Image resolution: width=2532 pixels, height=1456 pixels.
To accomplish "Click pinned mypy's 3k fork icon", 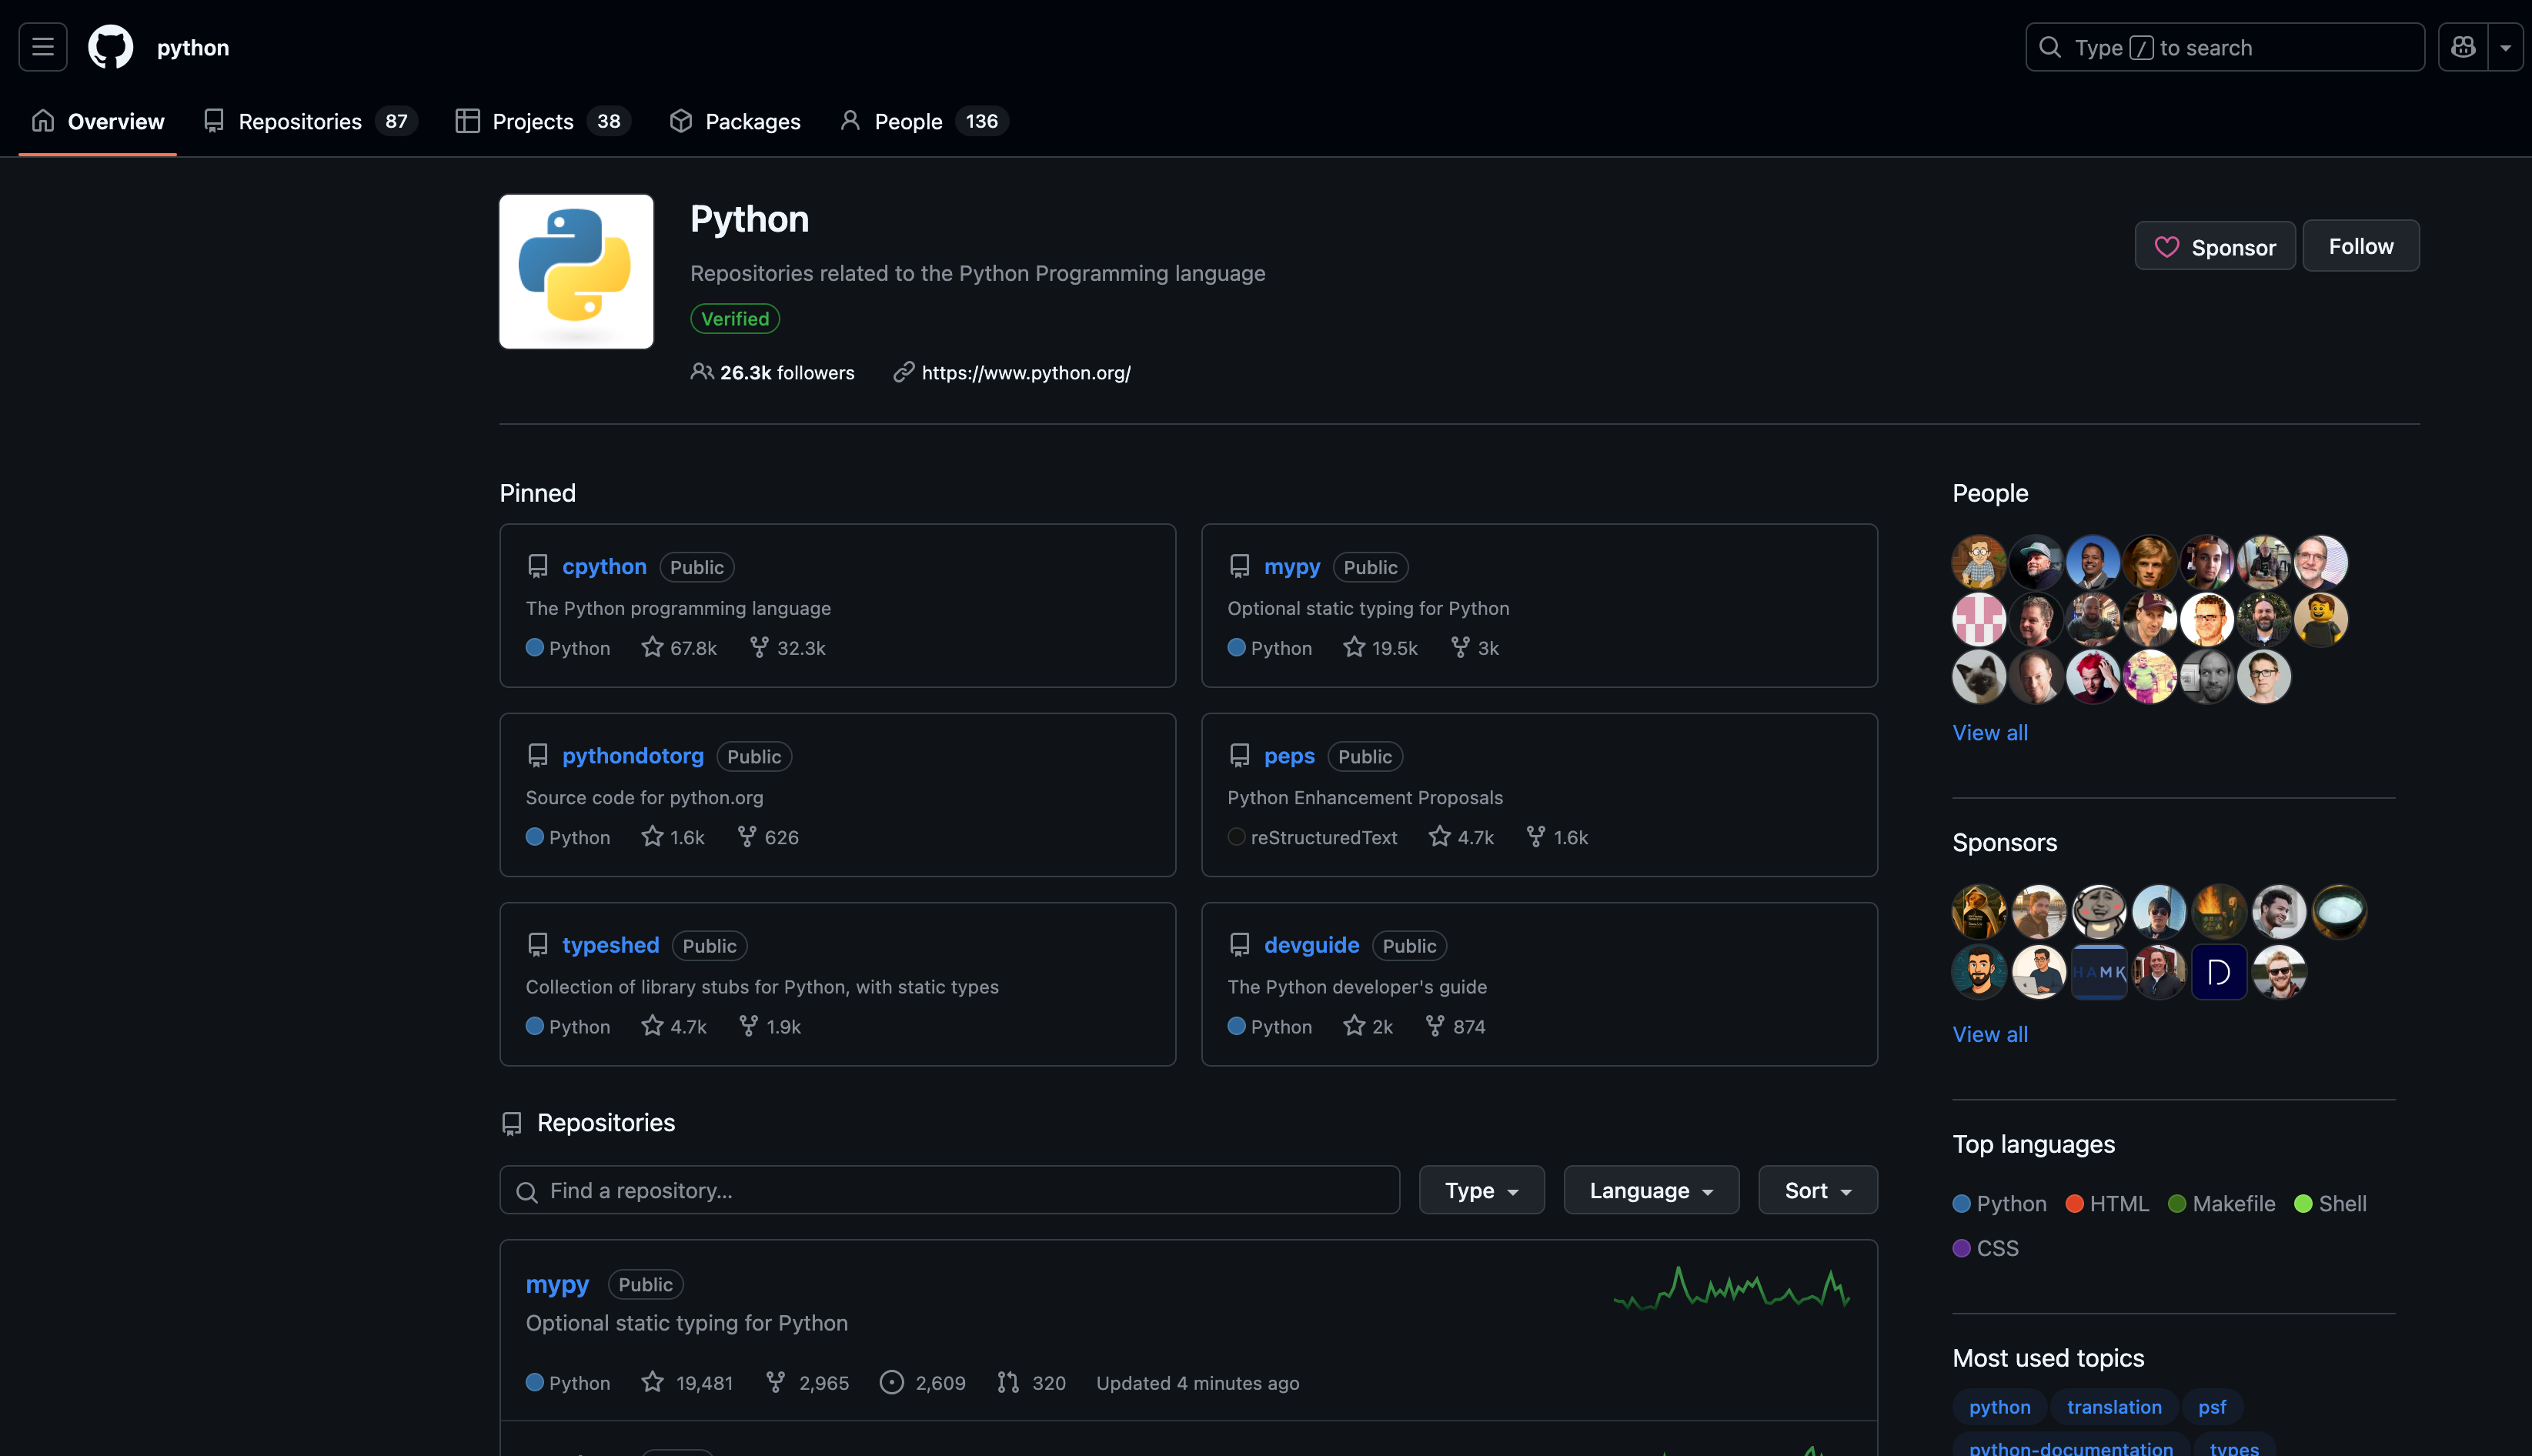I will point(1460,647).
